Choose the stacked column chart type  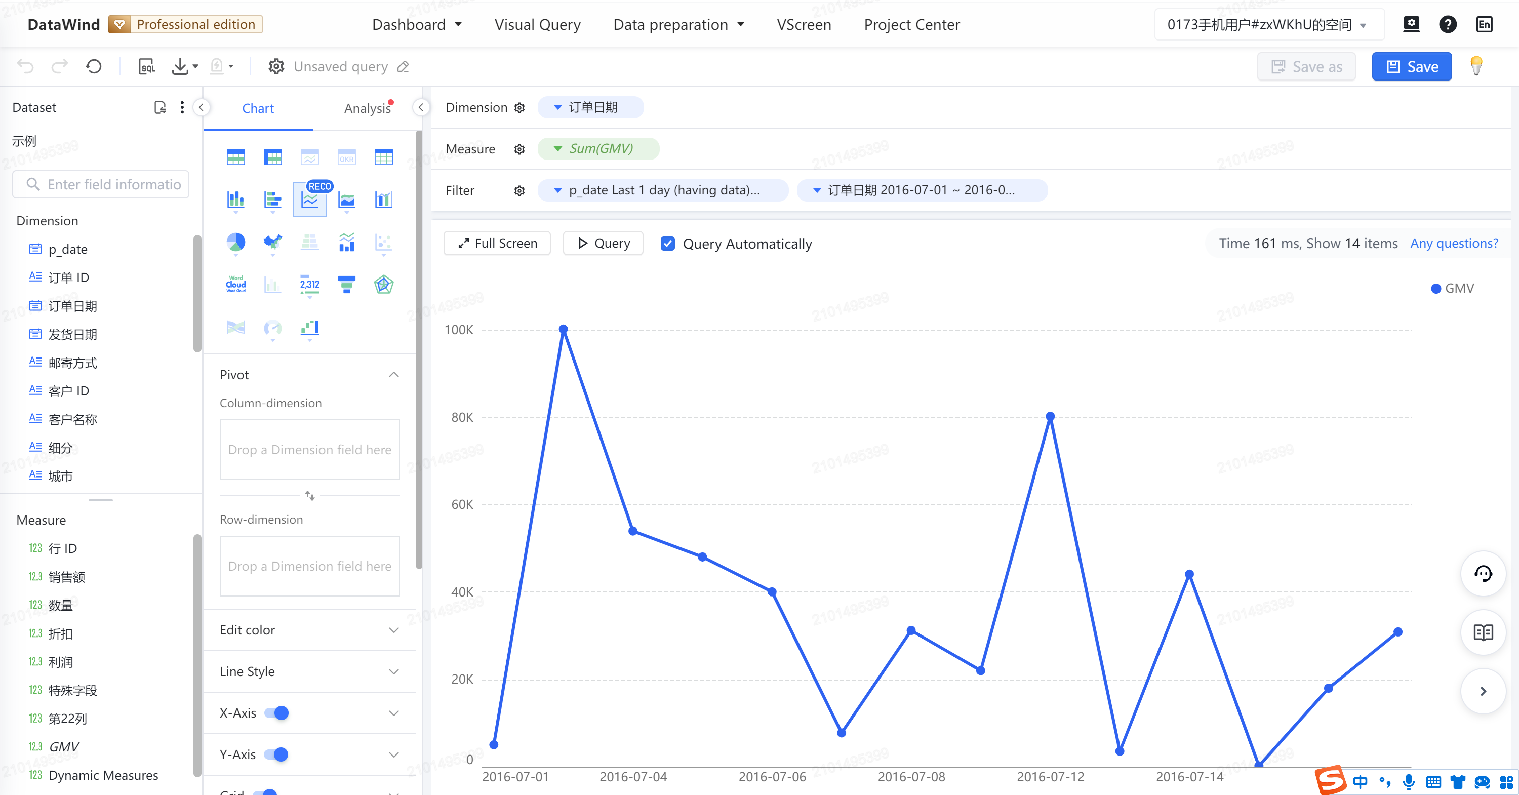[236, 200]
